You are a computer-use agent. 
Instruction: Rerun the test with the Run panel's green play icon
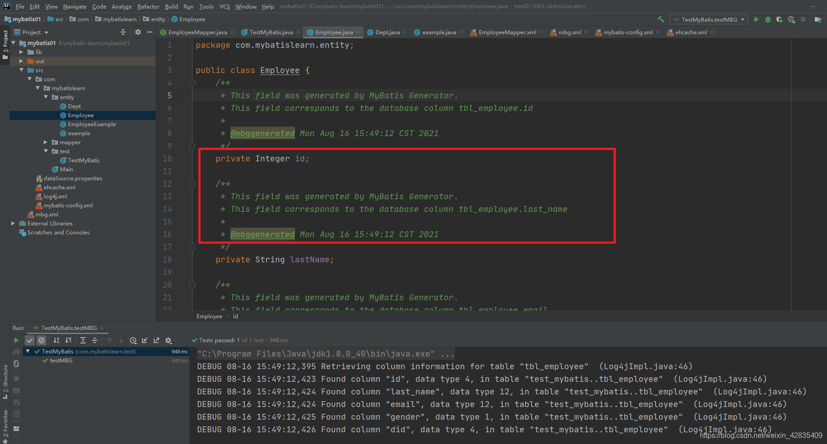[x=16, y=340]
